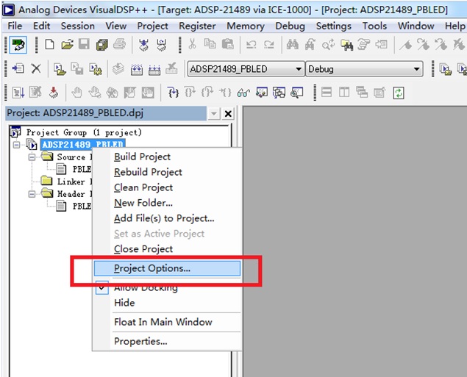Screen dimensions: 467x377
Task: Click the Build Project toolbar icon
Action: (x=137, y=69)
